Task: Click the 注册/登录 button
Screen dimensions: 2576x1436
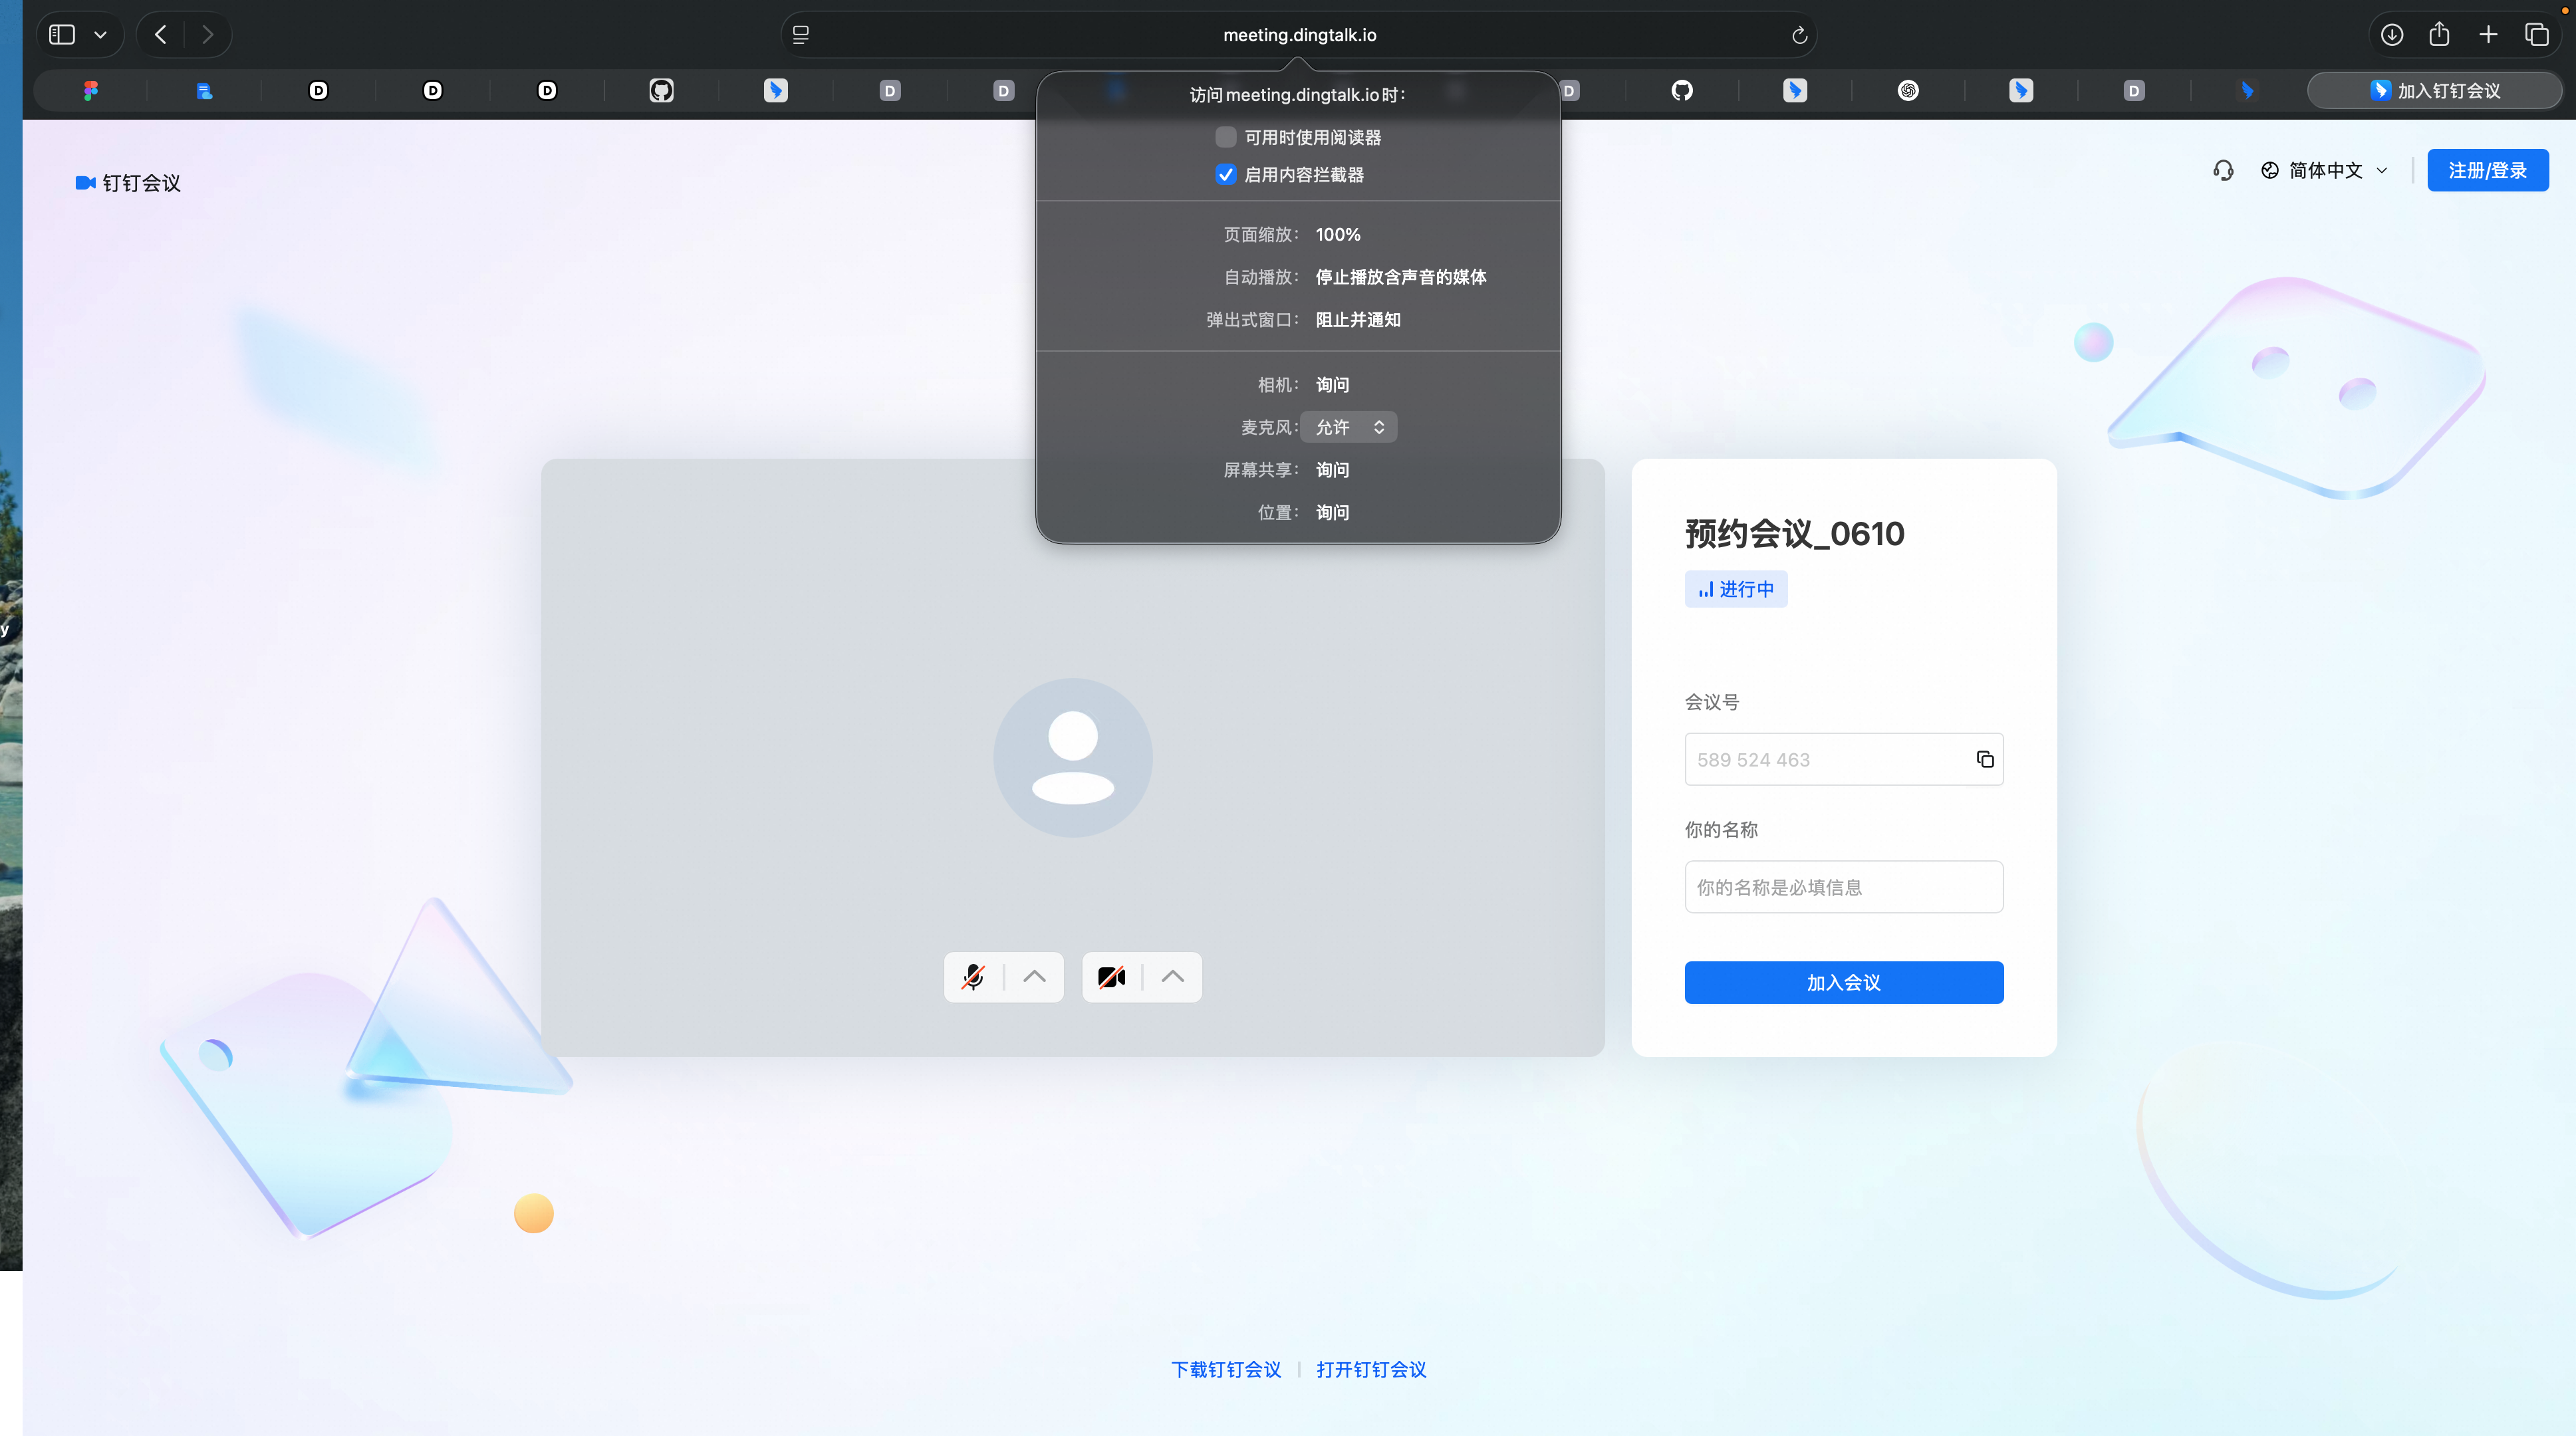Action: point(2487,171)
